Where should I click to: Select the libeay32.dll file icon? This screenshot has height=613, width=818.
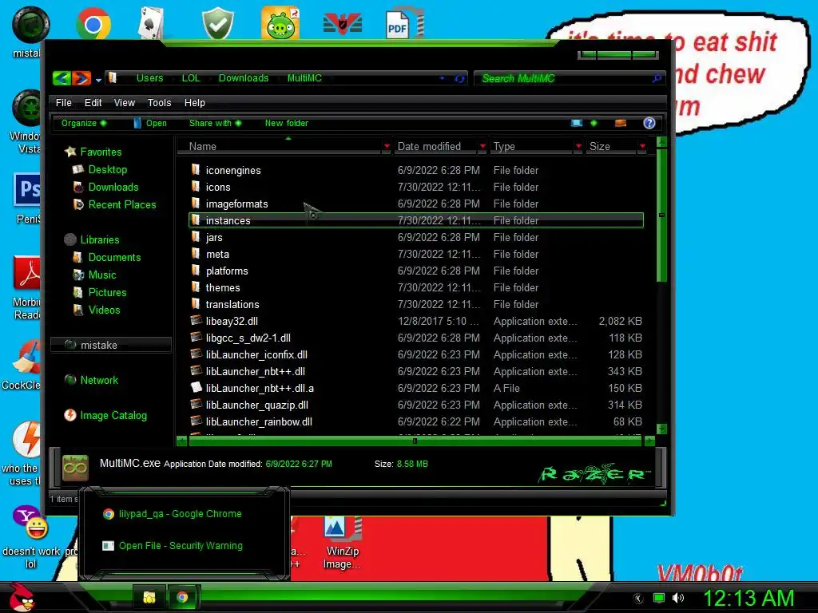point(197,320)
